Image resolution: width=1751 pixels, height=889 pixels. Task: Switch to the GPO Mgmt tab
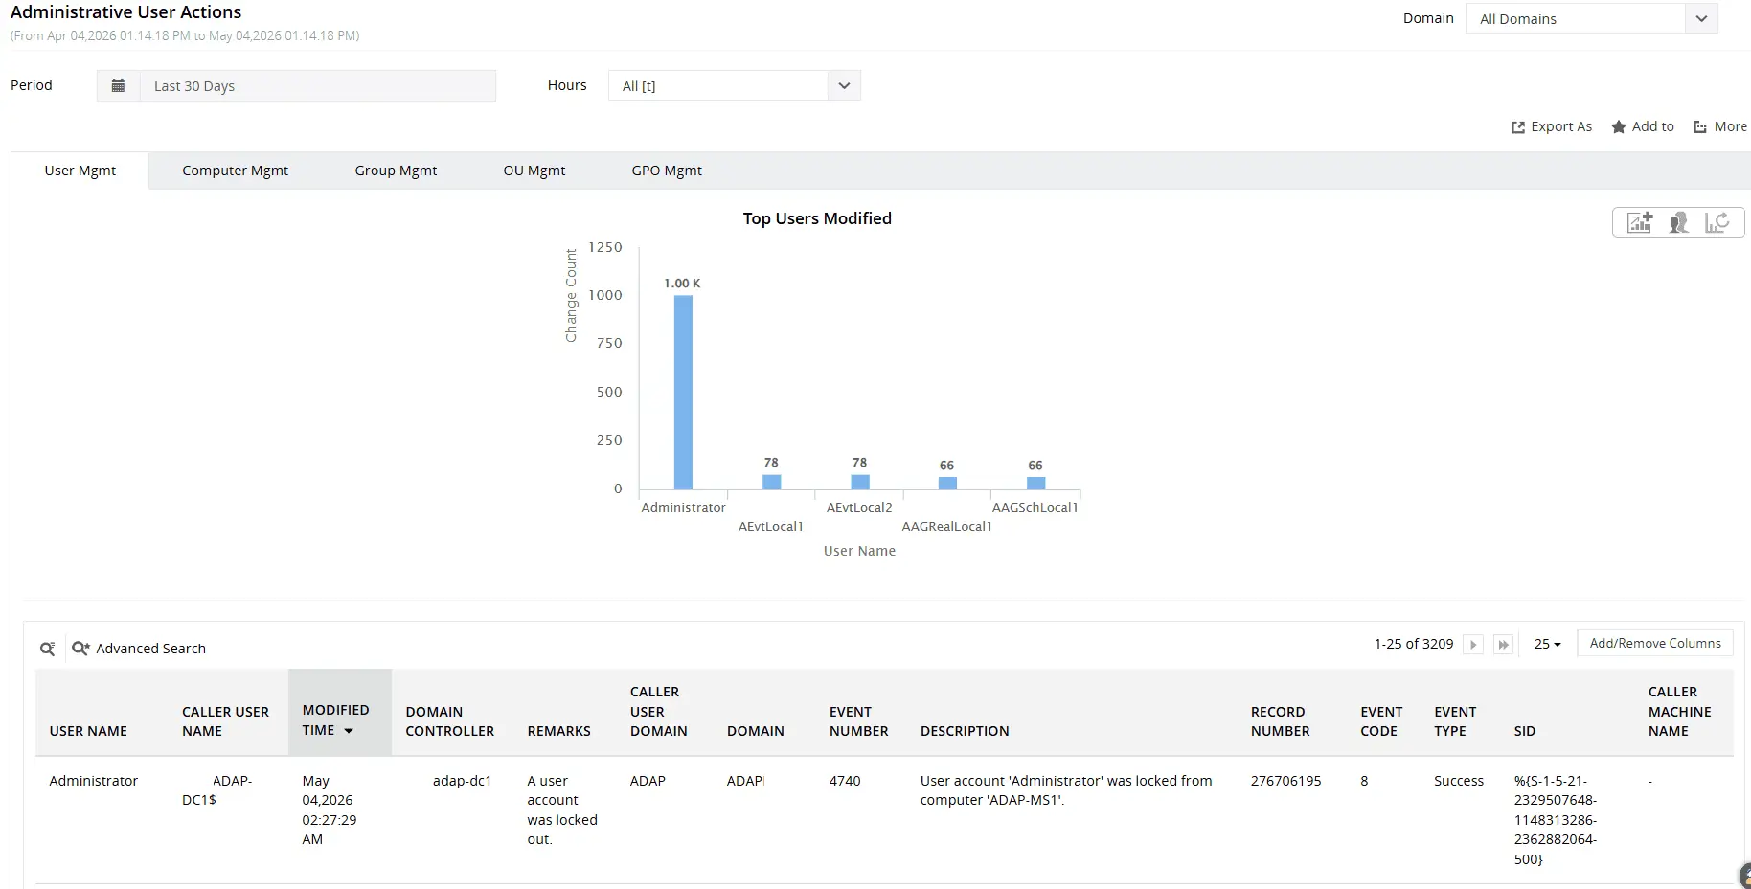667,171
